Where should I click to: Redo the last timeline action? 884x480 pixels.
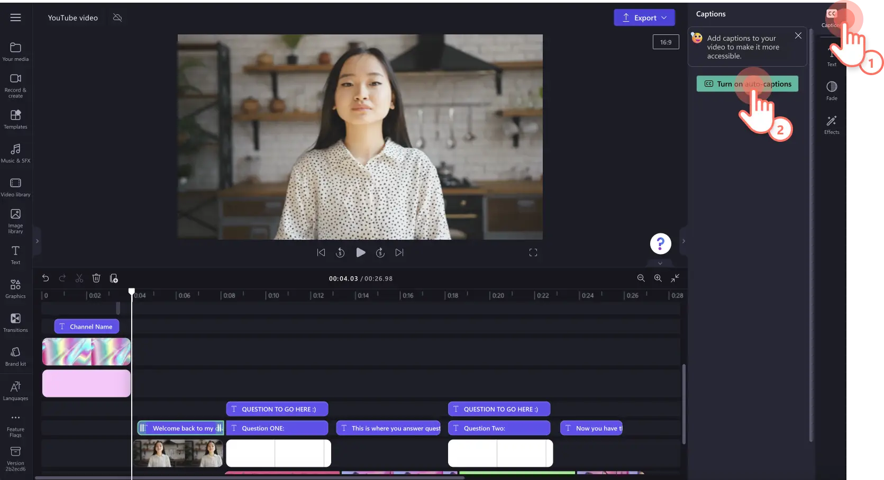(x=62, y=278)
